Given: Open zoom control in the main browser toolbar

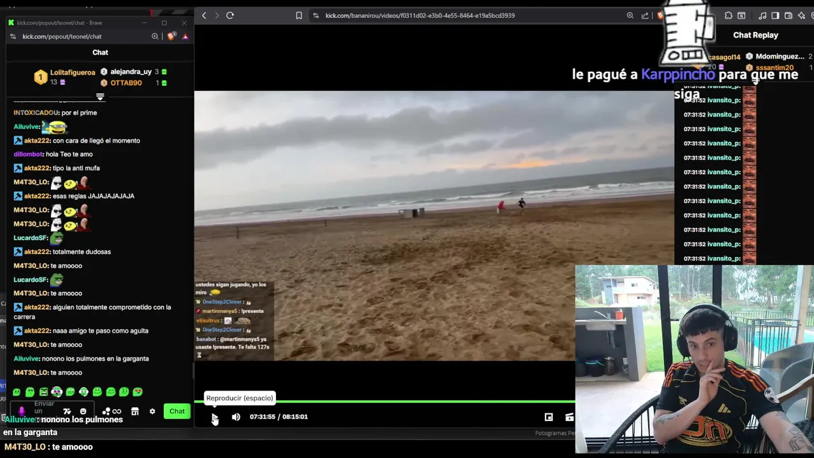Looking at the screenshot, I should coord(630,15).
